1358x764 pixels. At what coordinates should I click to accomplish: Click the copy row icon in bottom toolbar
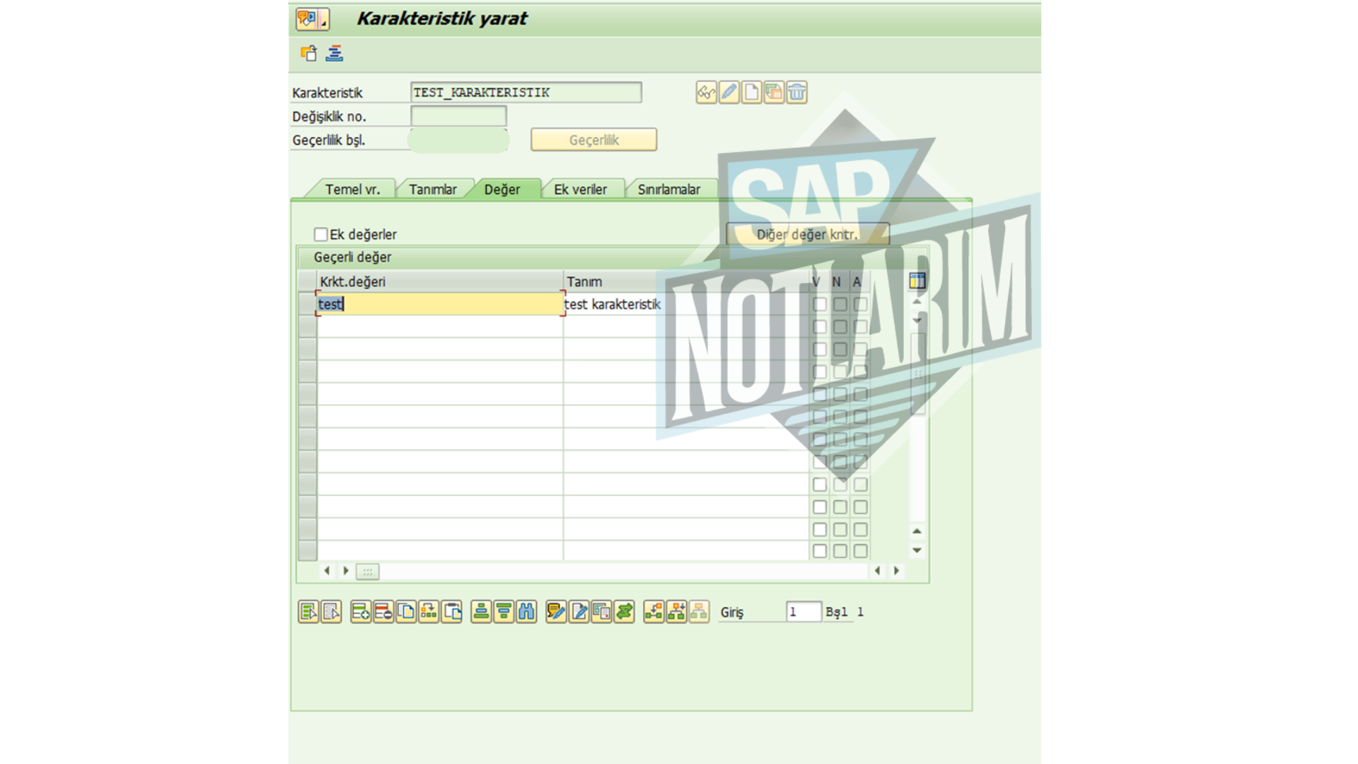(406, 612)
